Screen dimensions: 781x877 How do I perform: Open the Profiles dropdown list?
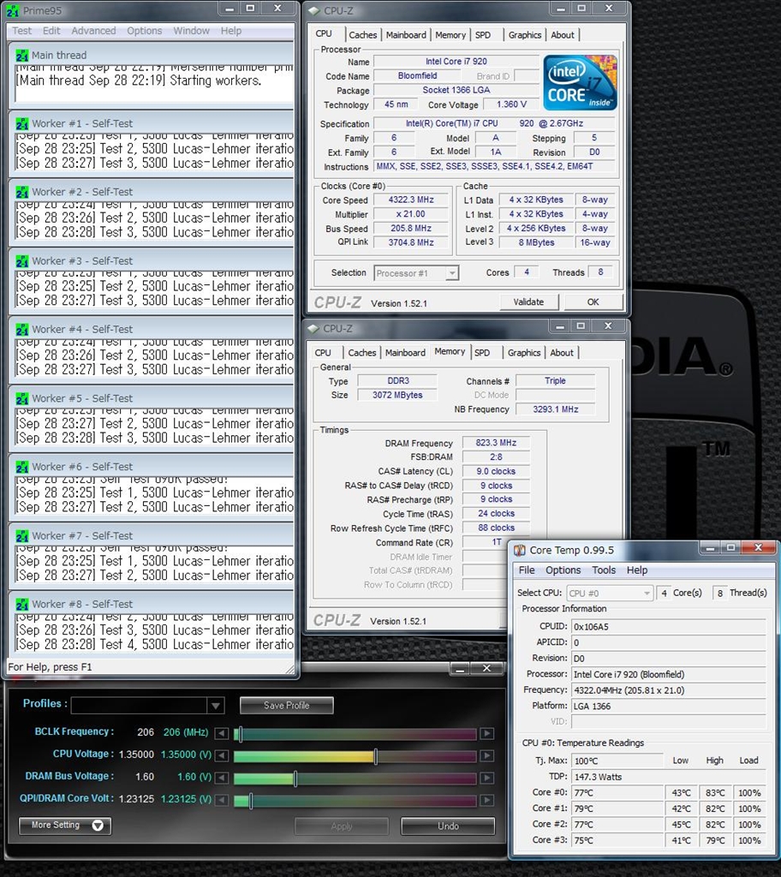click(x=216, y=706)
